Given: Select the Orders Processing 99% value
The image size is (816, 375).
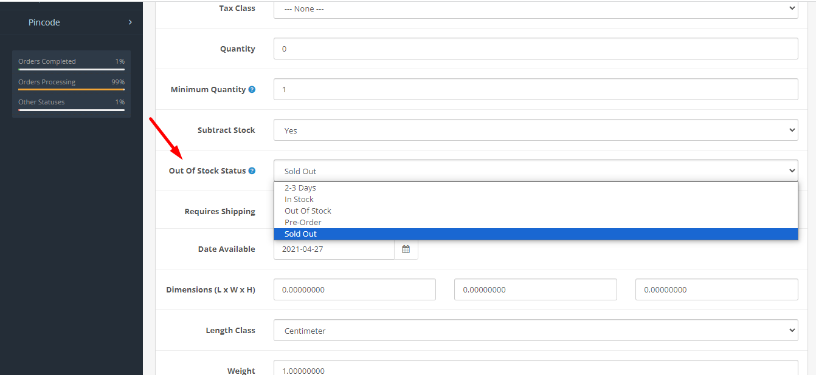Looking at the screenshot, I should (x=118, y=82).
